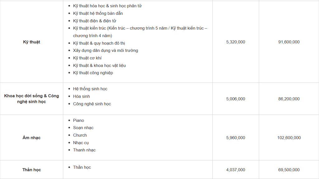
Task: Click the Soạn nhạc list item
Action: pos(83,128)
